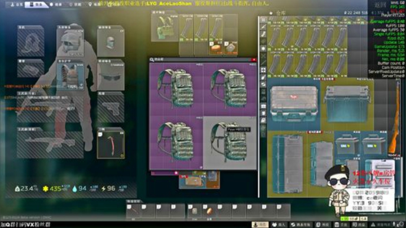
Task: Select the first small ammo box in stash
Action: click(347, 144)
